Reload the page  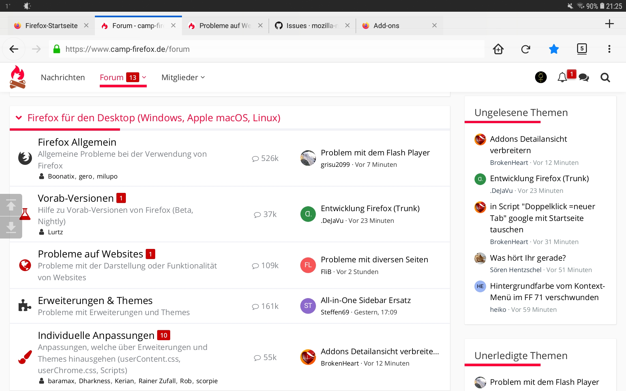(x=526, y=49)
